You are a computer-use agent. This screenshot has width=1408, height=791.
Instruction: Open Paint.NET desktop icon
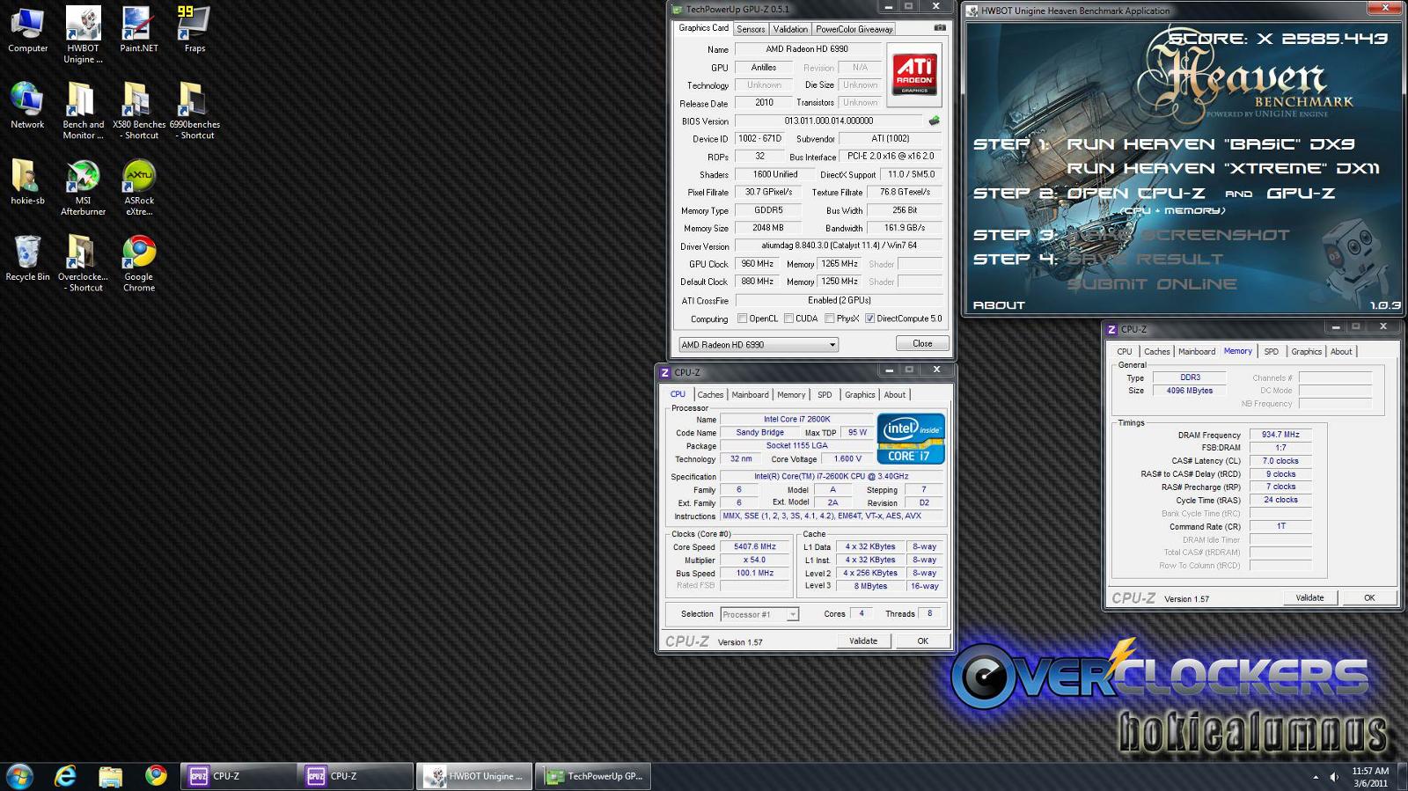pyautogui.click(x=139, y=31)
